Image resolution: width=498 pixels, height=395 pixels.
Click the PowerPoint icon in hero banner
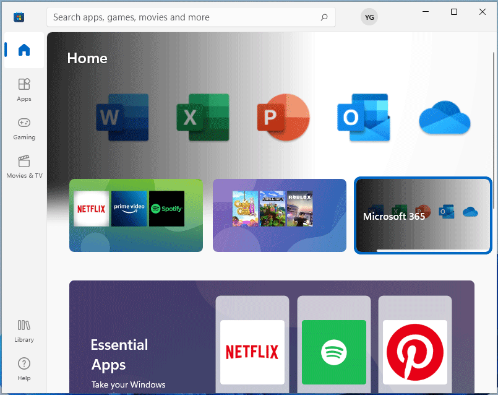283,117
